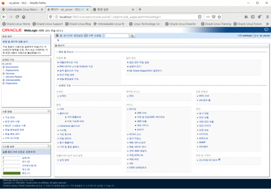Open the Firefox account icon
The image size is (271, 189).
click(259, 17)
